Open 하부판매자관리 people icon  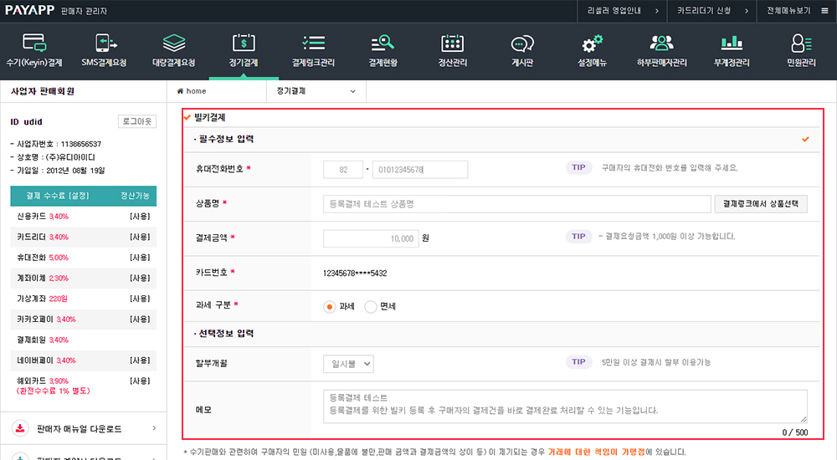click(x=661, y=42)
